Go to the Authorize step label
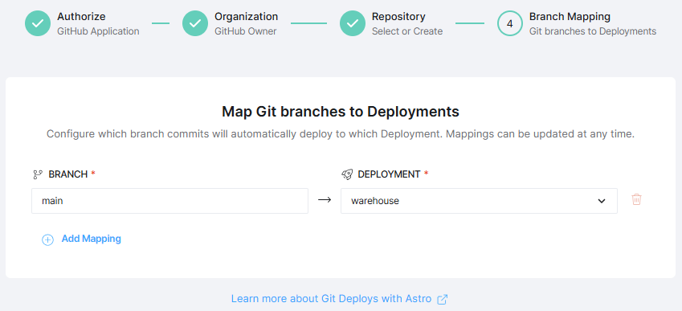The image size is (682, 311). (81, 17)
